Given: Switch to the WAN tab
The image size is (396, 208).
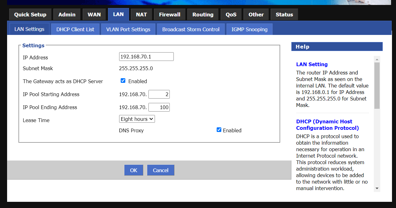Looking at the screenshot, I should 94,15.
